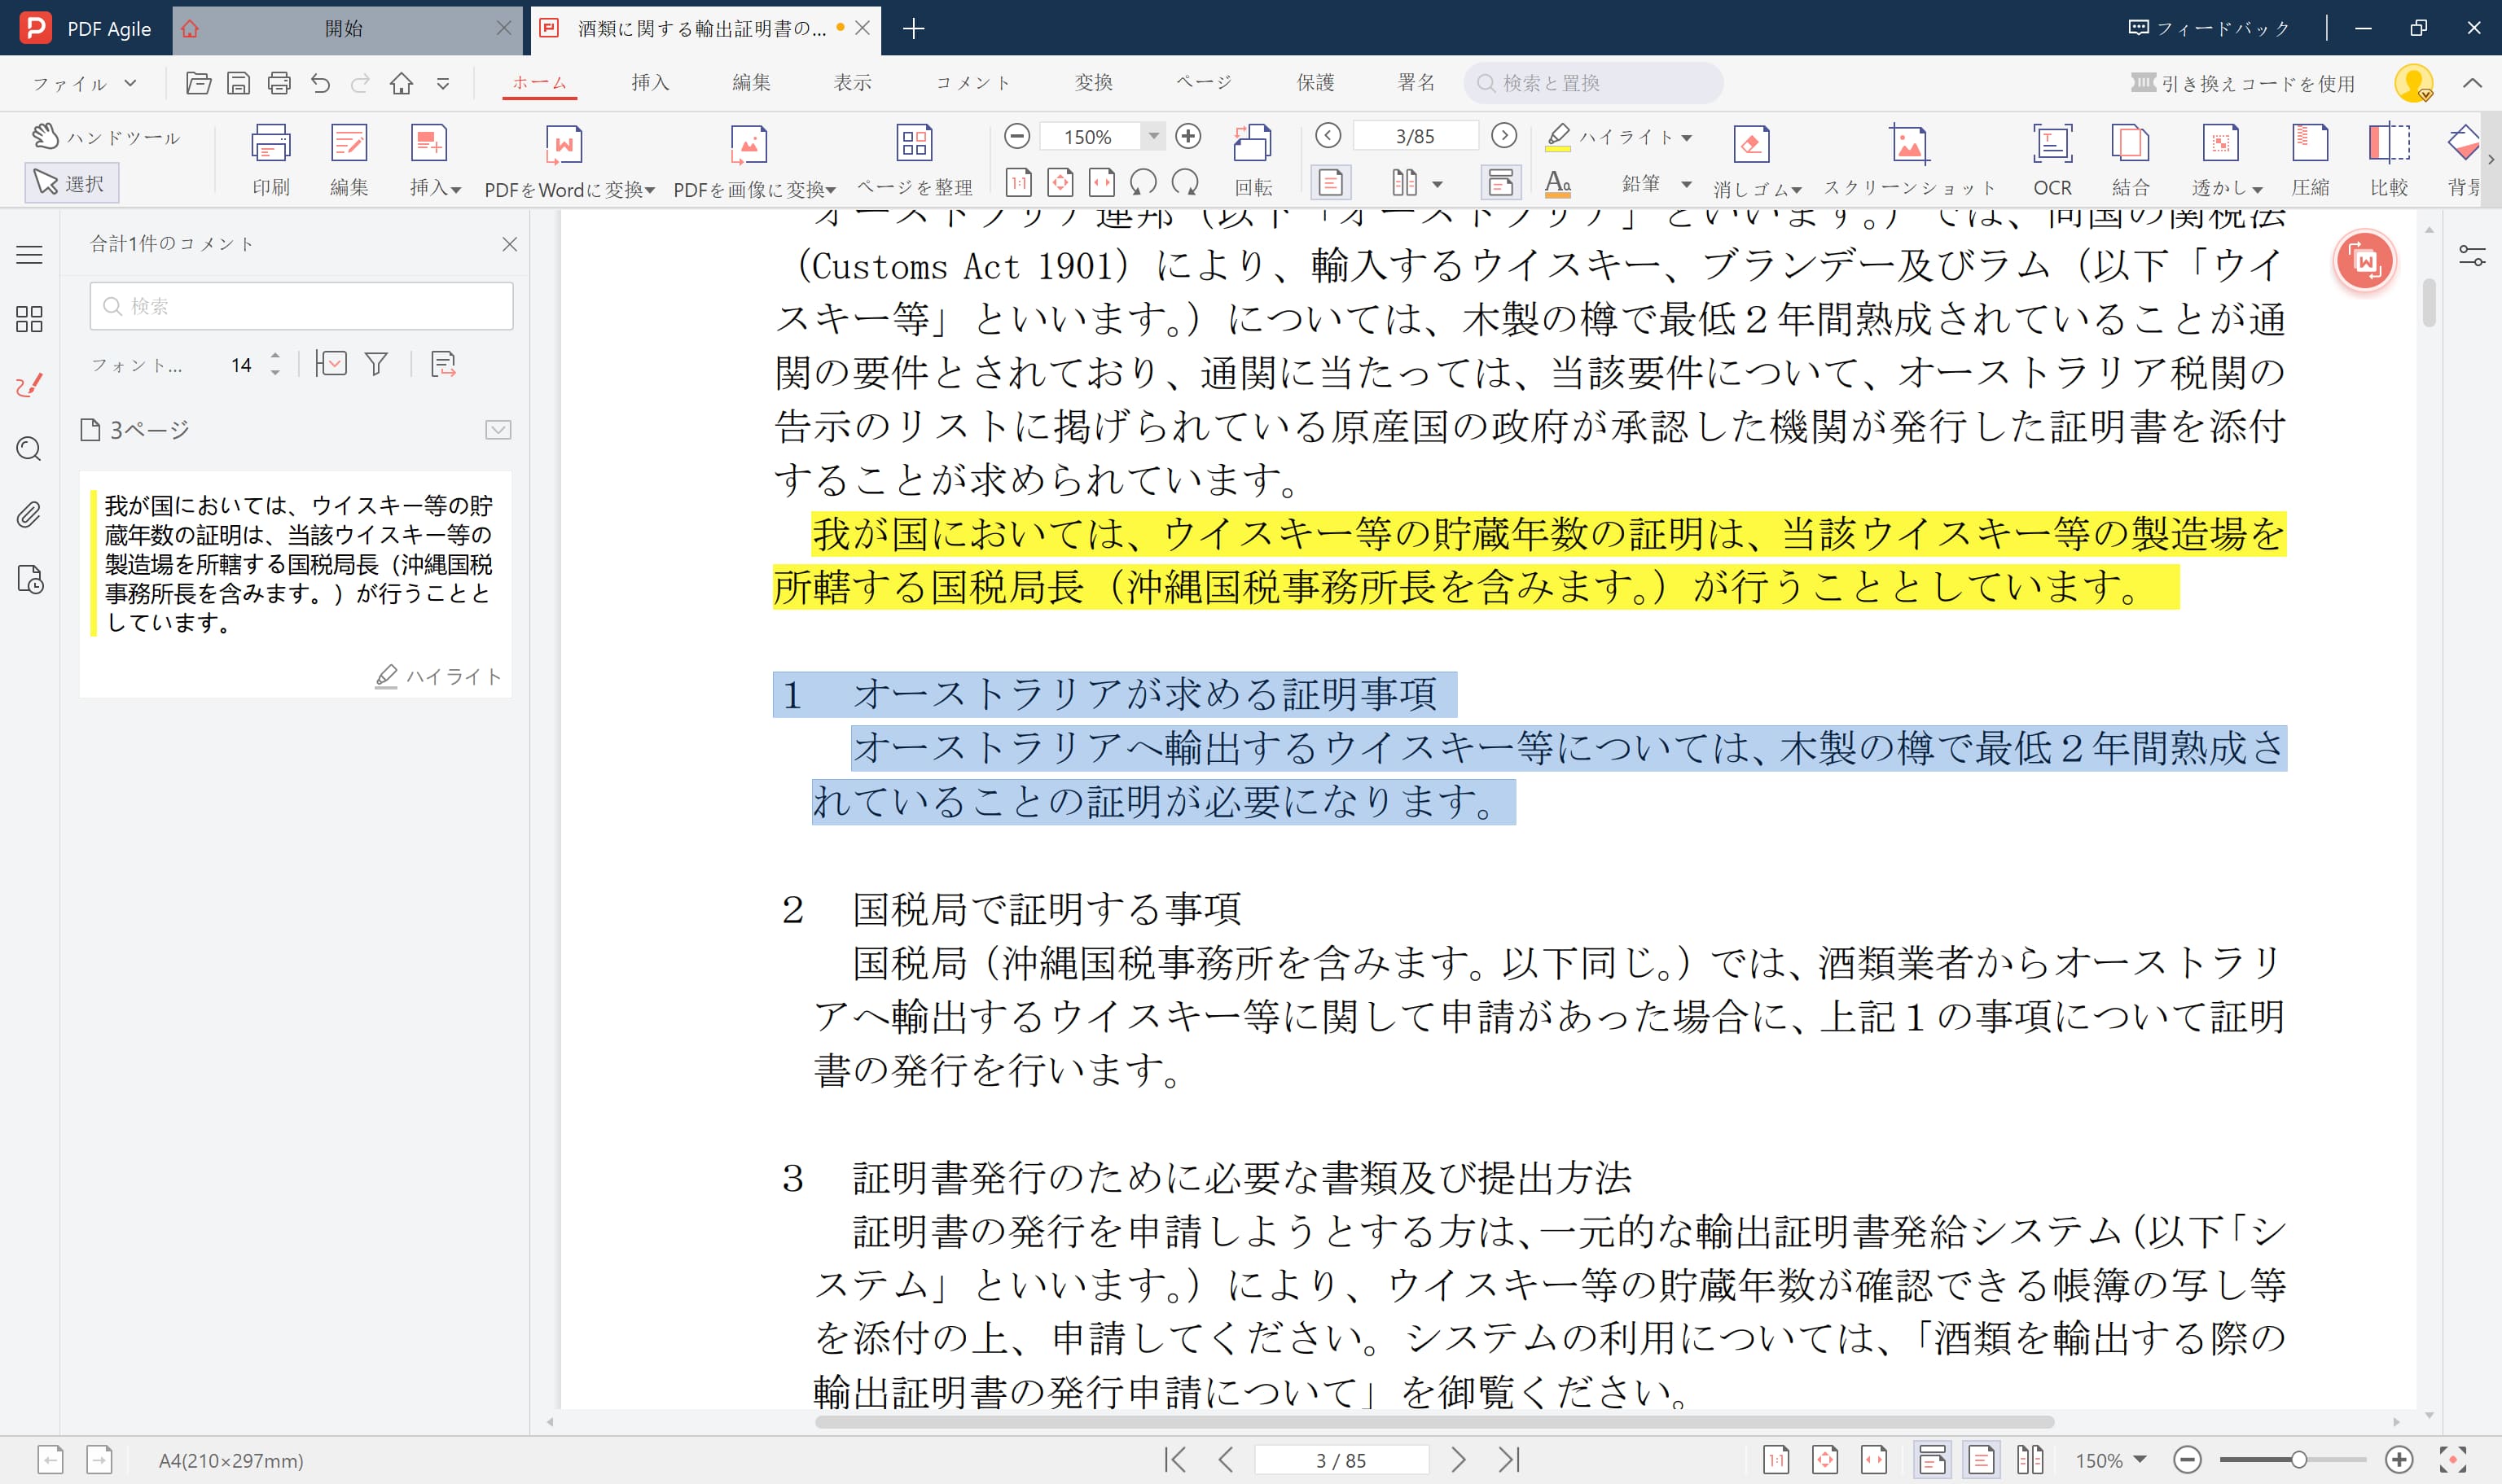Collapse the 3ページ comment group
Image resolution: width=2502 pixels, height=1484 pixels.
(499, 429)
